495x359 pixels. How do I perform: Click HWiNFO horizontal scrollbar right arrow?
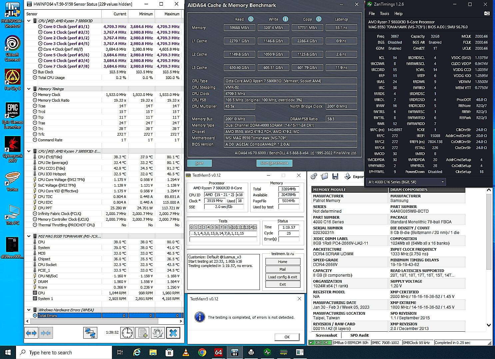pyautogui.click(x=181, y=321)
